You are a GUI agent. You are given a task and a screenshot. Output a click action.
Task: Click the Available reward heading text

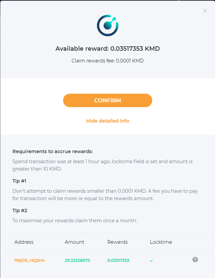pos(107,49)
